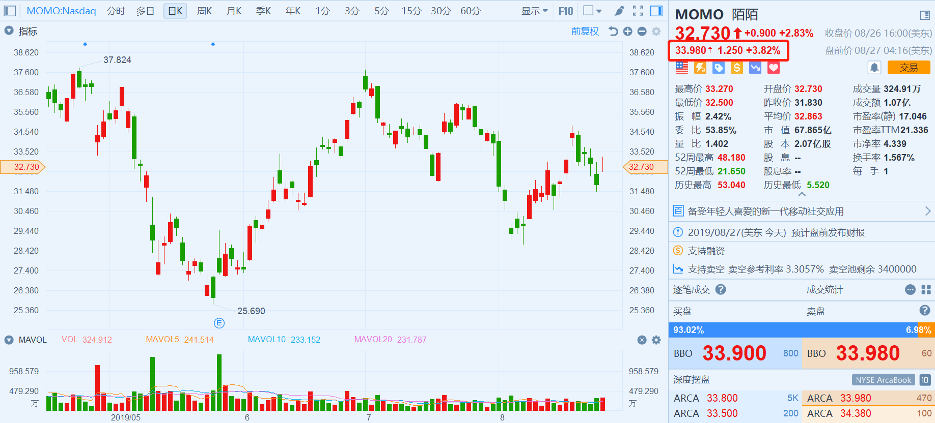Collapse the 指标 indicator dropdown

(9, 31)
